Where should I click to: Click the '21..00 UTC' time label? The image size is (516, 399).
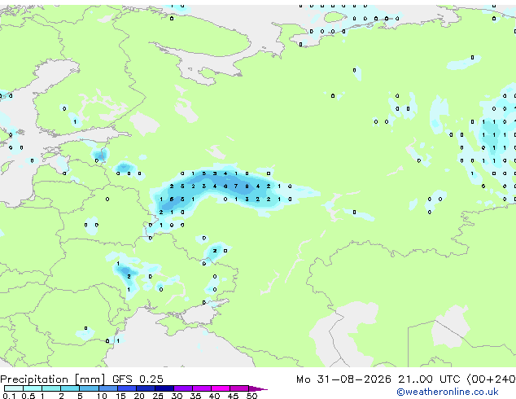coord(429,379)
